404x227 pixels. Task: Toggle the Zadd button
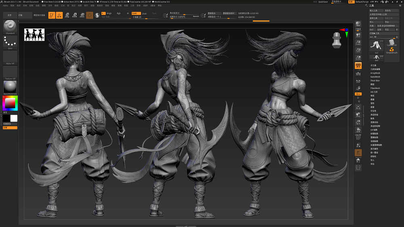[x=136, y=13]
